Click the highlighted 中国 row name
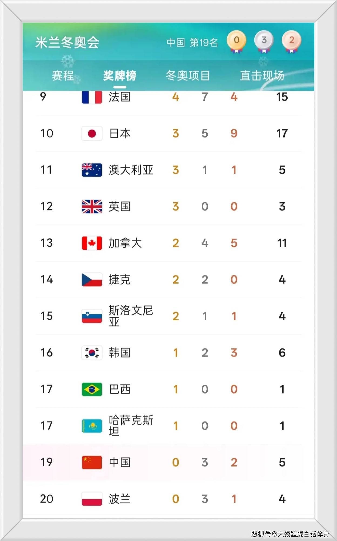This screenshot has height=541, width=337. click(x=119, y=462)
